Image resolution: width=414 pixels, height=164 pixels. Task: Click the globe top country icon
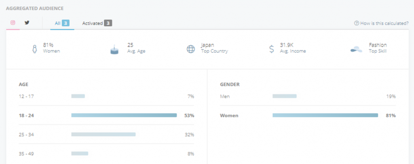point(191,49)
